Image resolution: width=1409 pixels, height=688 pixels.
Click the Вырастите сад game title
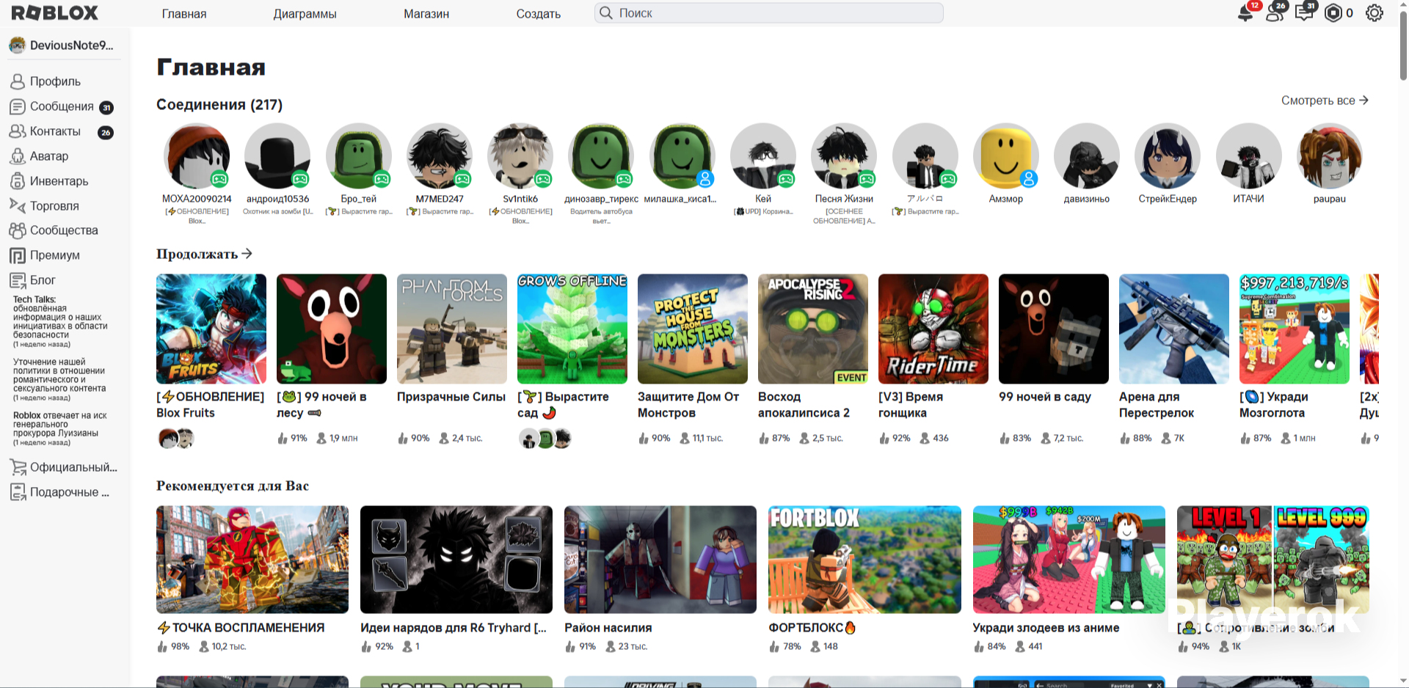click(564, 405)
